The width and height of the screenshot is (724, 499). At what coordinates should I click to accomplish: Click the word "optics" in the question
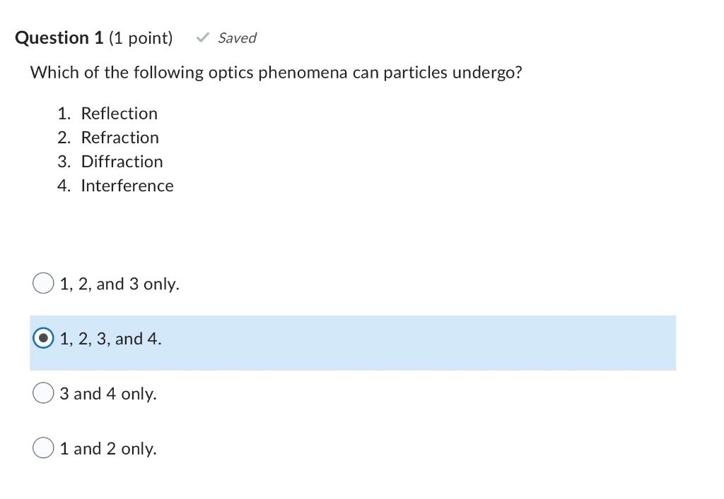(230, 73)
